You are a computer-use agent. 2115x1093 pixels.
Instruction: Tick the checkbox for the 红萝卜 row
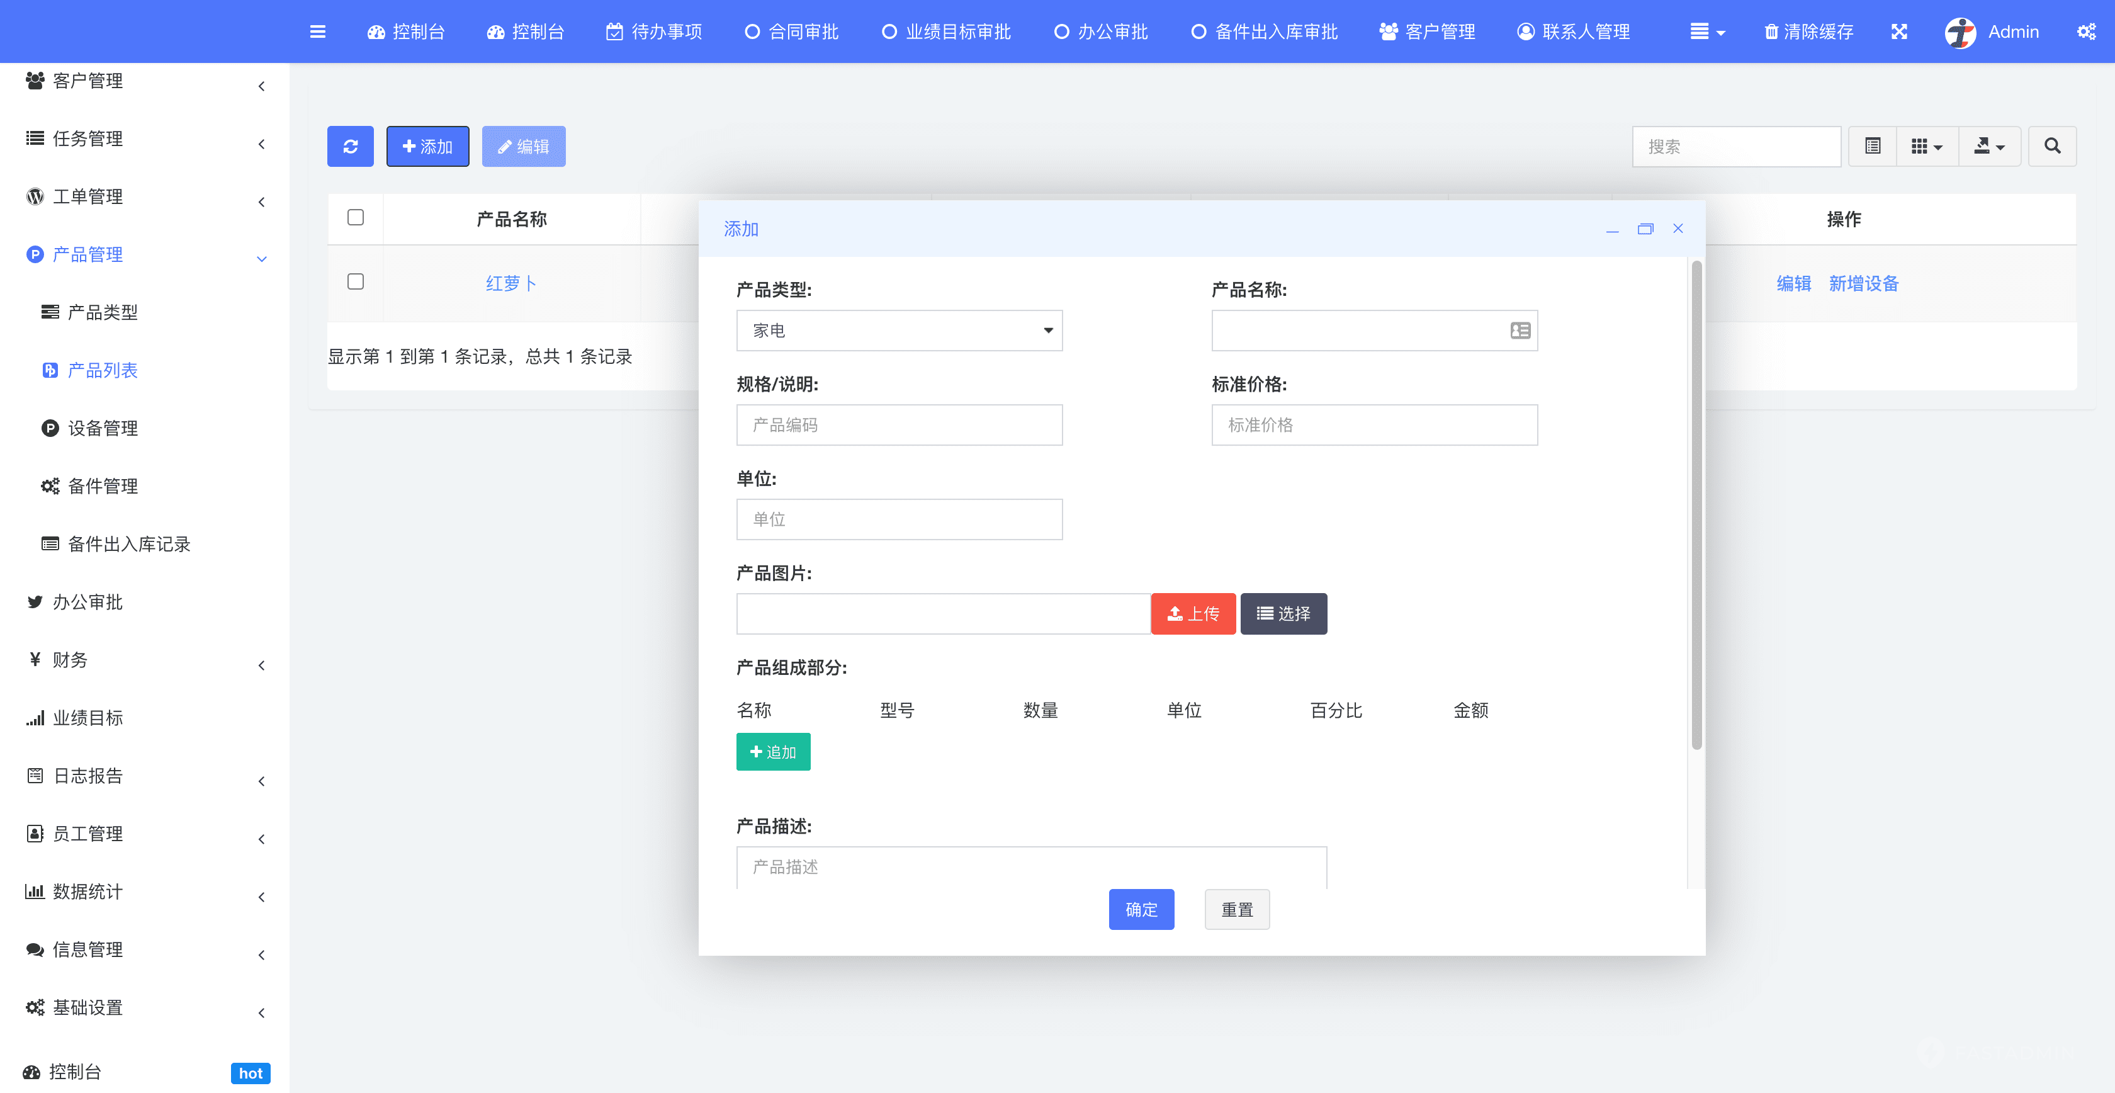point(356,281)
